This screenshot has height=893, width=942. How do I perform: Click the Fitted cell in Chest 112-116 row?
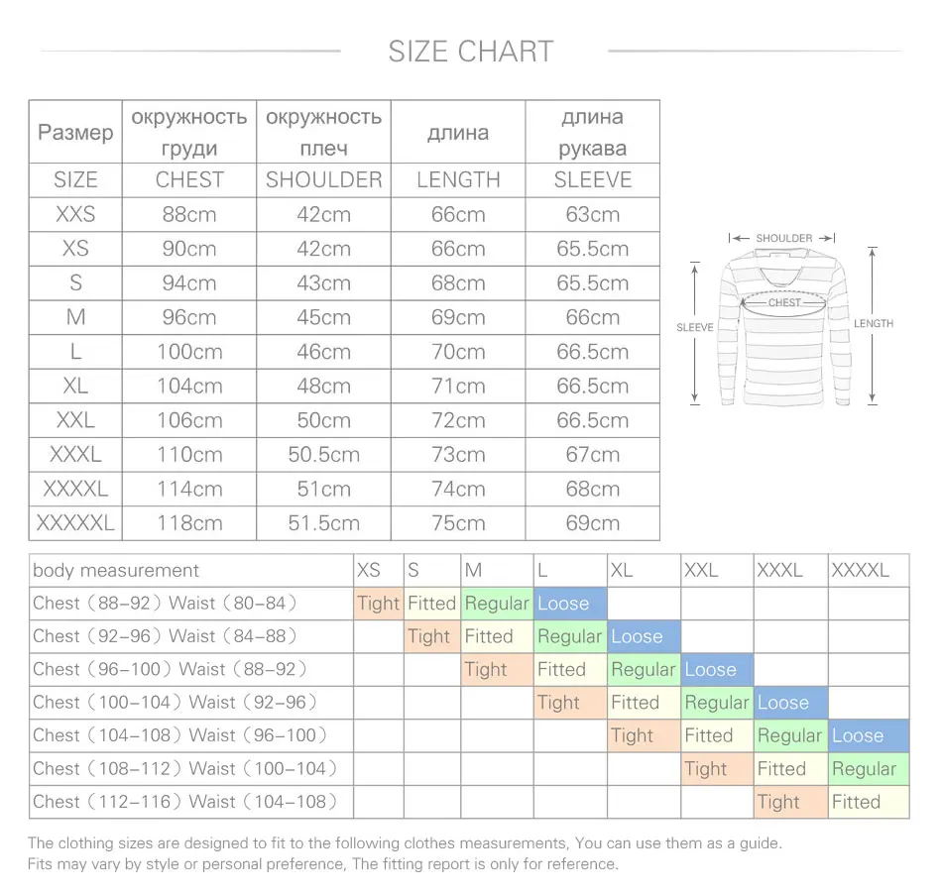point(869,802)
